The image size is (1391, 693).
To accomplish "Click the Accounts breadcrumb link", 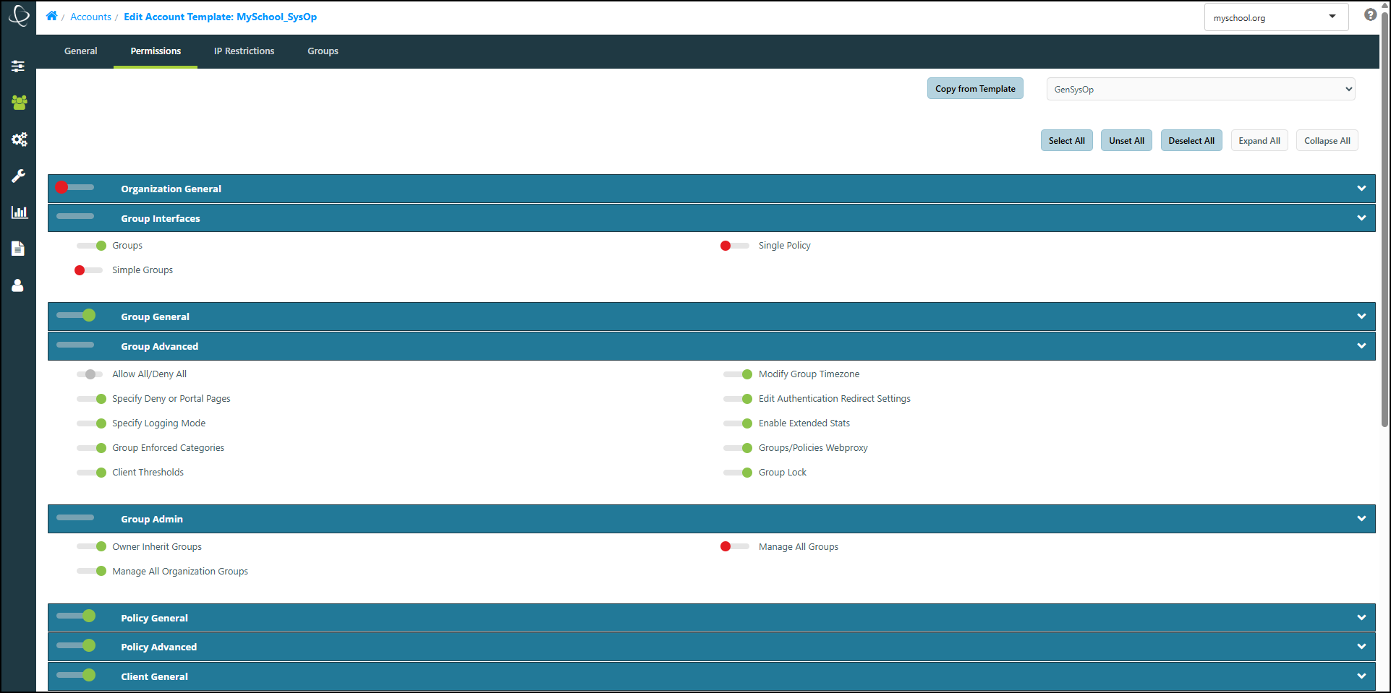I will point(90,17).
